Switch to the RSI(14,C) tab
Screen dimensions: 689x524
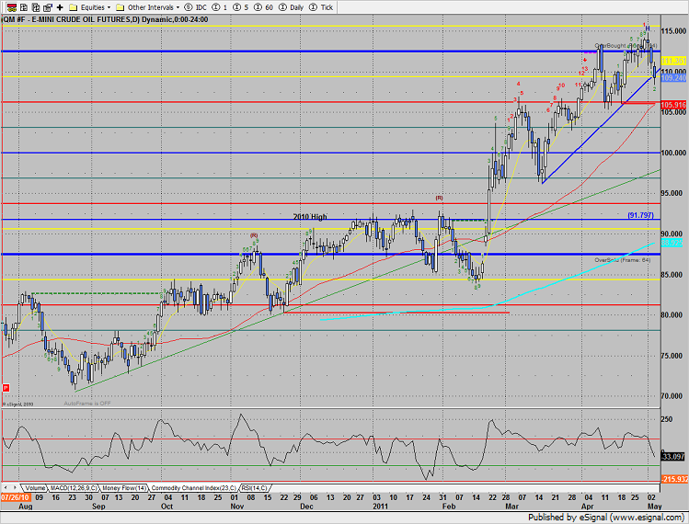click(255, 488)
